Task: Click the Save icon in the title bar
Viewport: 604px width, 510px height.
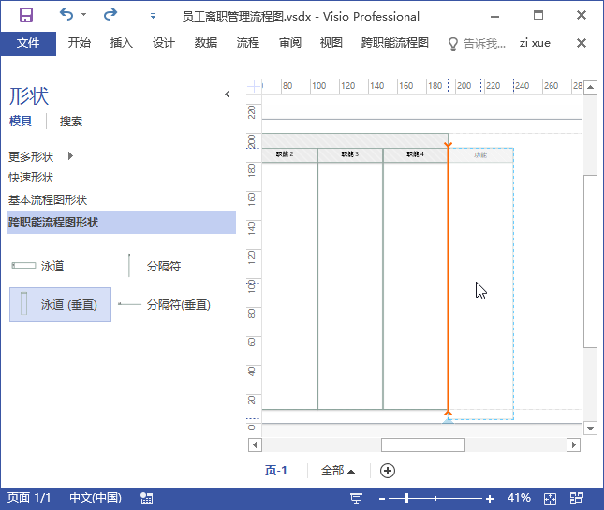Action: [26, 15]
